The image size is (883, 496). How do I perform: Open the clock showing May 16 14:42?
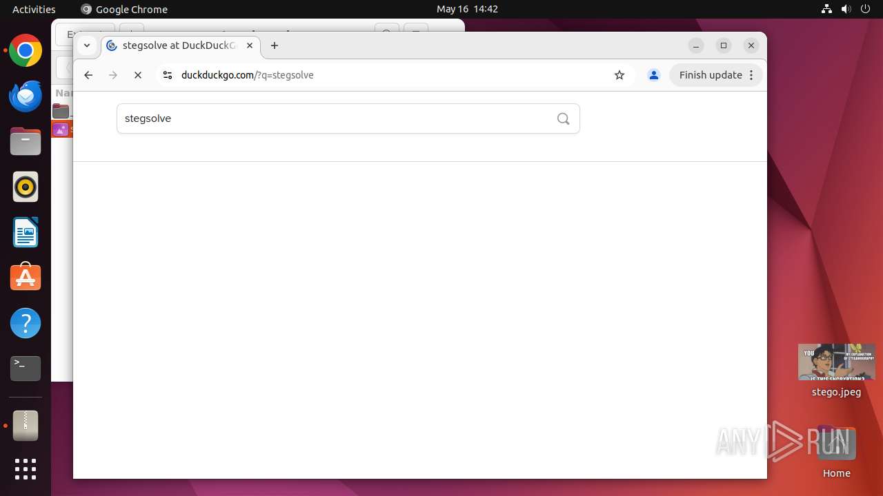tap(467, 9)
